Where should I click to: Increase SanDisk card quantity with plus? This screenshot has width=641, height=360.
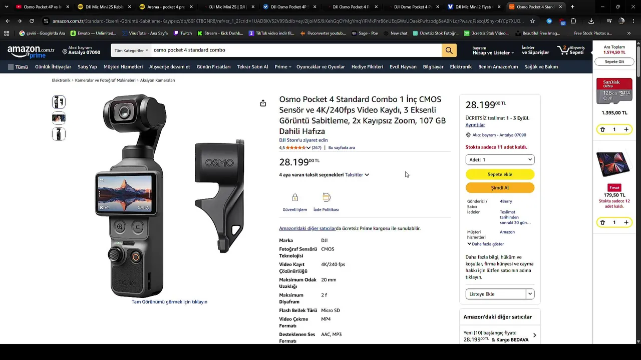[626, 129]
